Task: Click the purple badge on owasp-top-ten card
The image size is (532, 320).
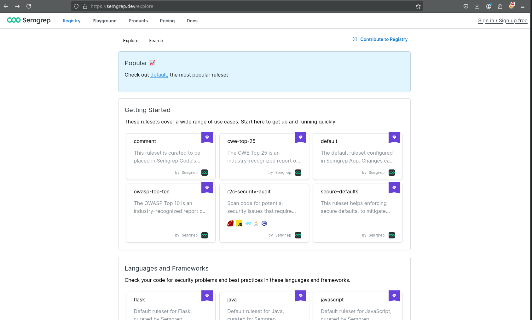Action: click(207, 188)
